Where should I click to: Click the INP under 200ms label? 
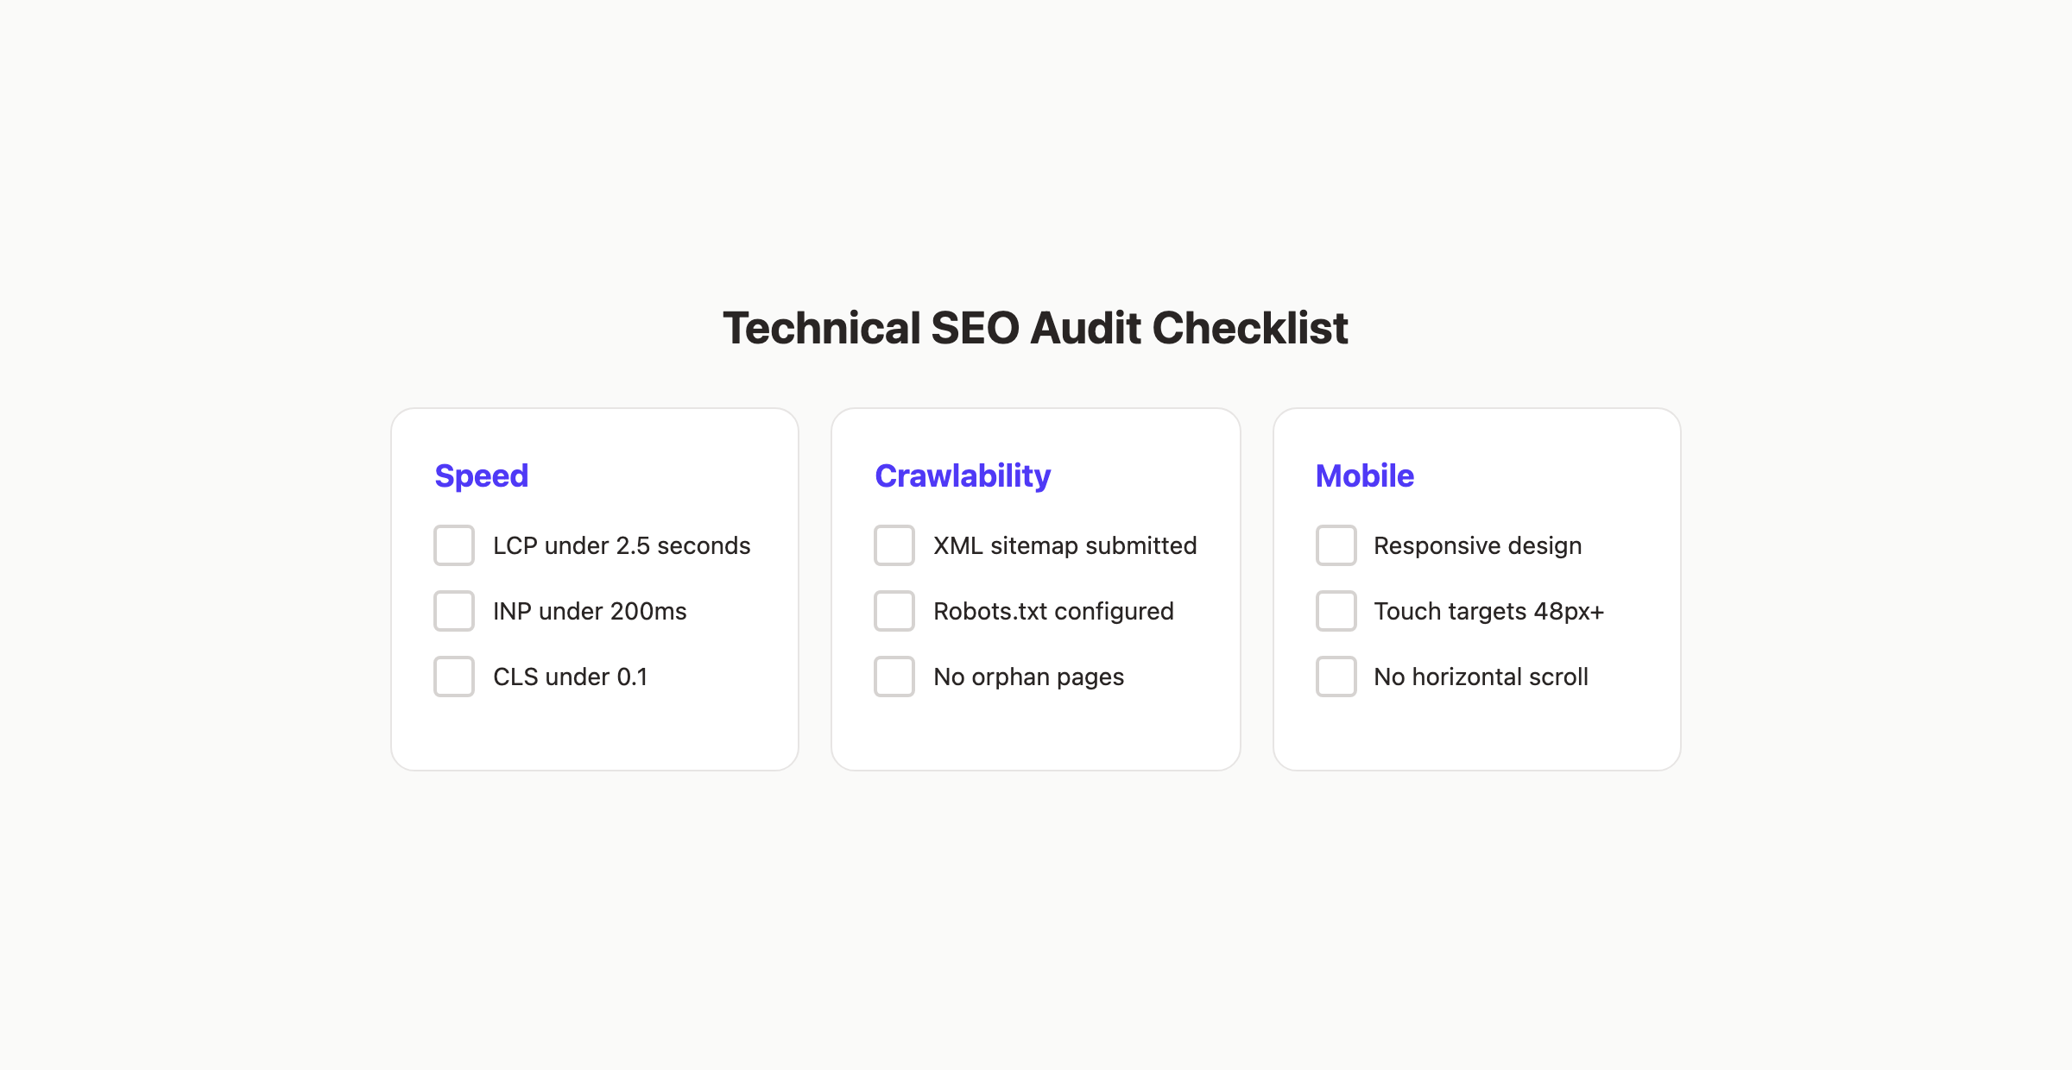click(x=590, y=611)
